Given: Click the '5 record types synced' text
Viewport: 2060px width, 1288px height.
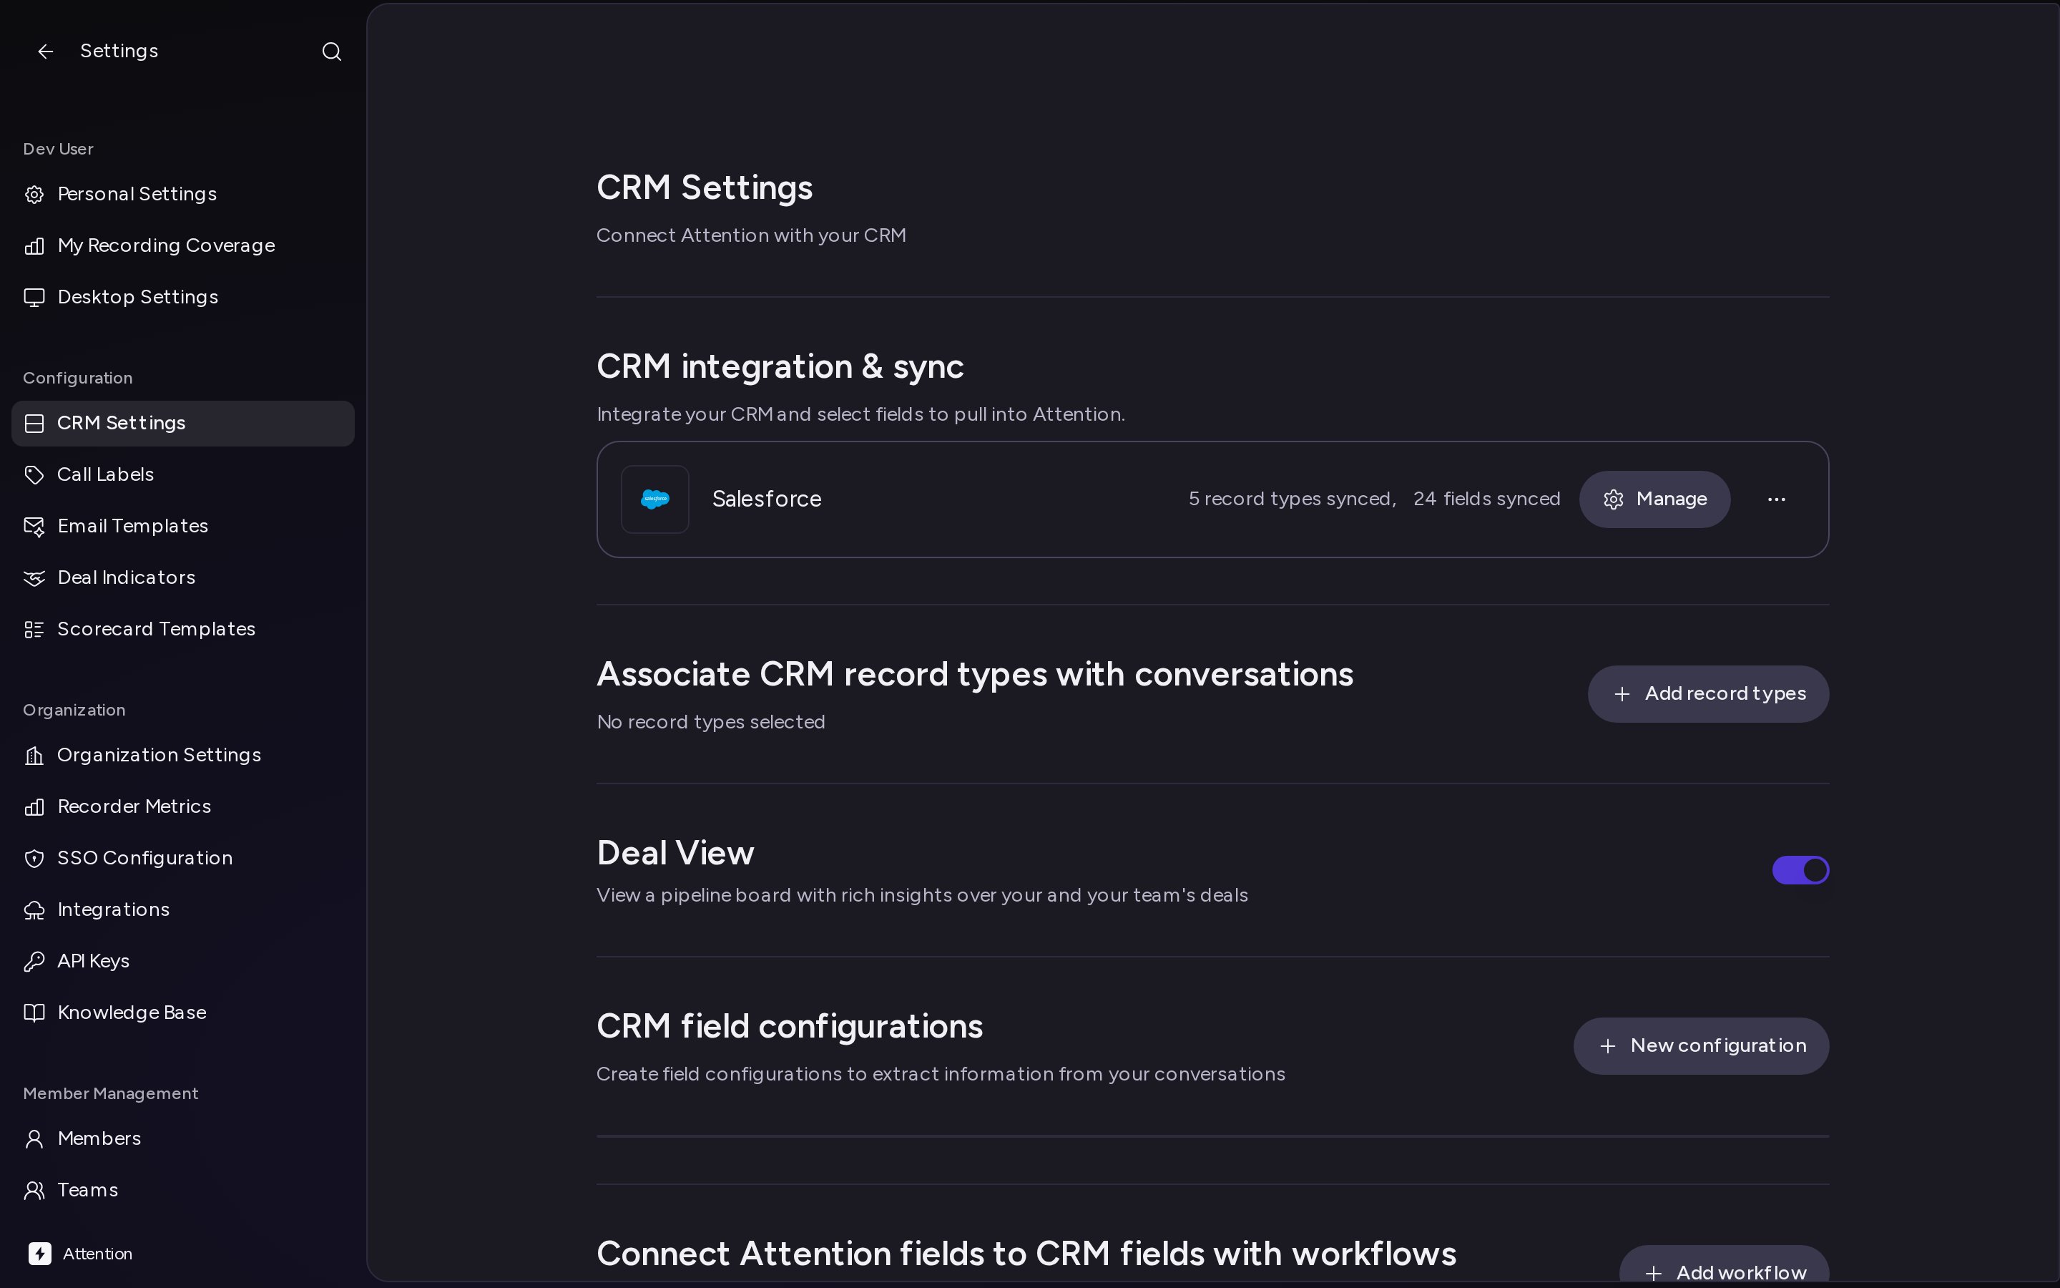Looking at the screenshot, I should pyautogui.click(x=1293, y=499).
